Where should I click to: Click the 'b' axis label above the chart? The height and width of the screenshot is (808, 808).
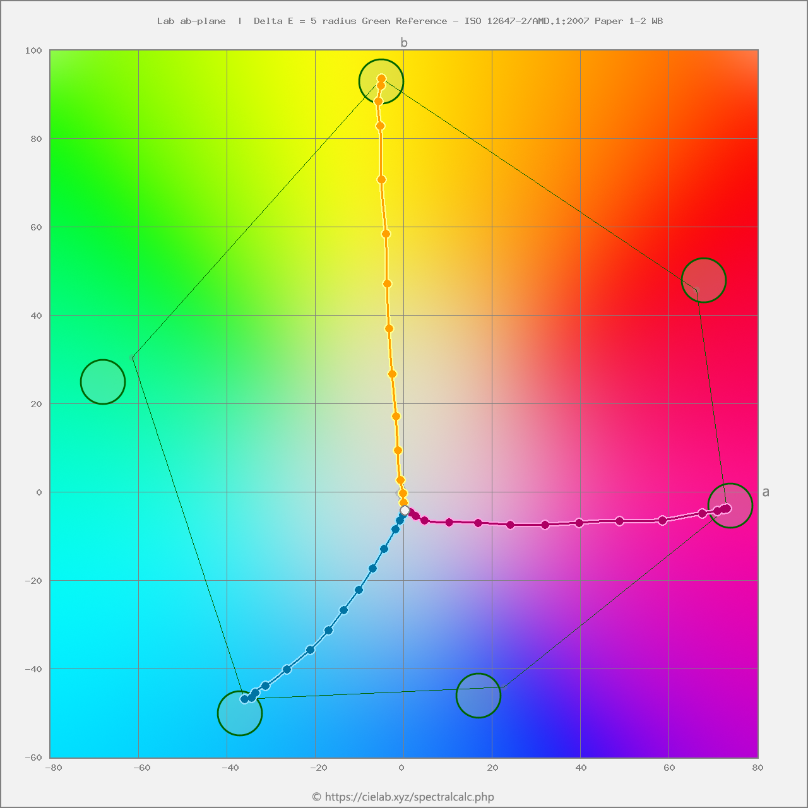404,42
